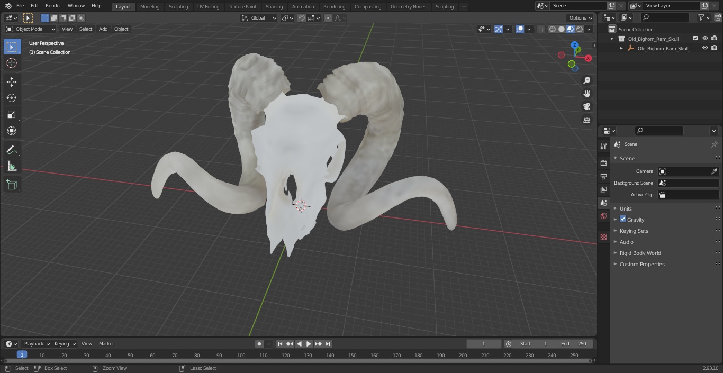Open the Render properties tab
Image resolution: width=723 pixels, height=373 pixels.
[x=603, y=163]
